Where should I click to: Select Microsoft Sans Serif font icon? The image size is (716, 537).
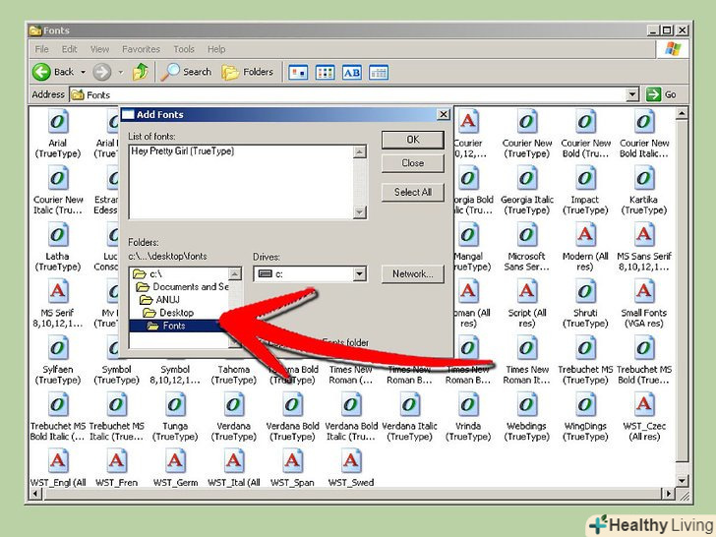[527, 235]
